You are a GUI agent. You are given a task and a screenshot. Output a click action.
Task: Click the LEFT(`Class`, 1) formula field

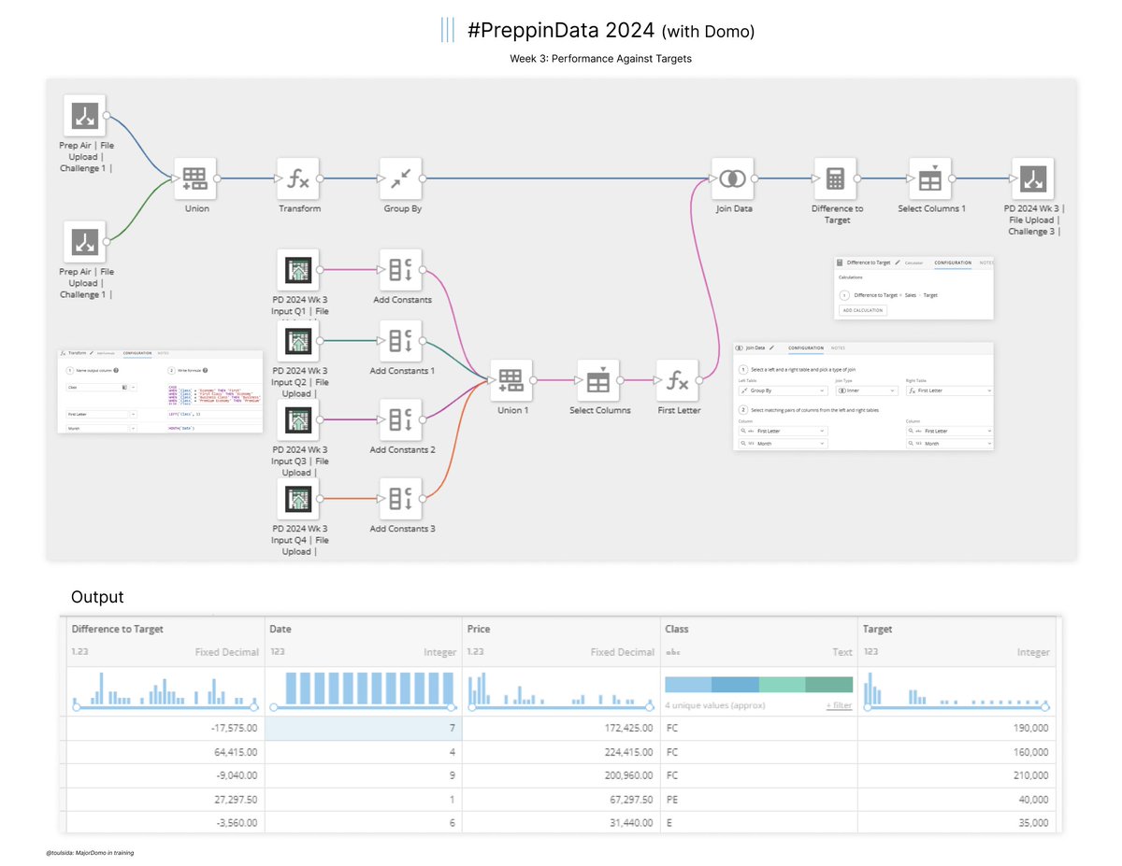(215, 414)
